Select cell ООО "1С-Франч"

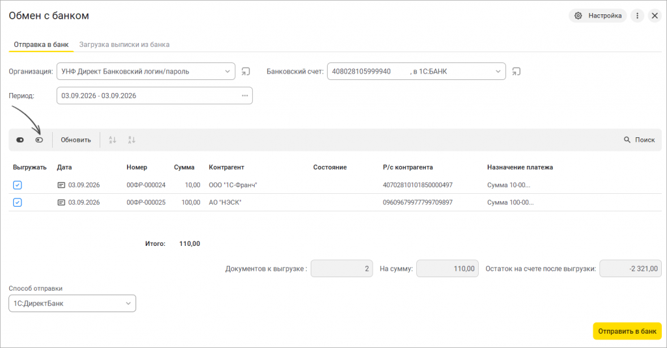coord(233,185)
